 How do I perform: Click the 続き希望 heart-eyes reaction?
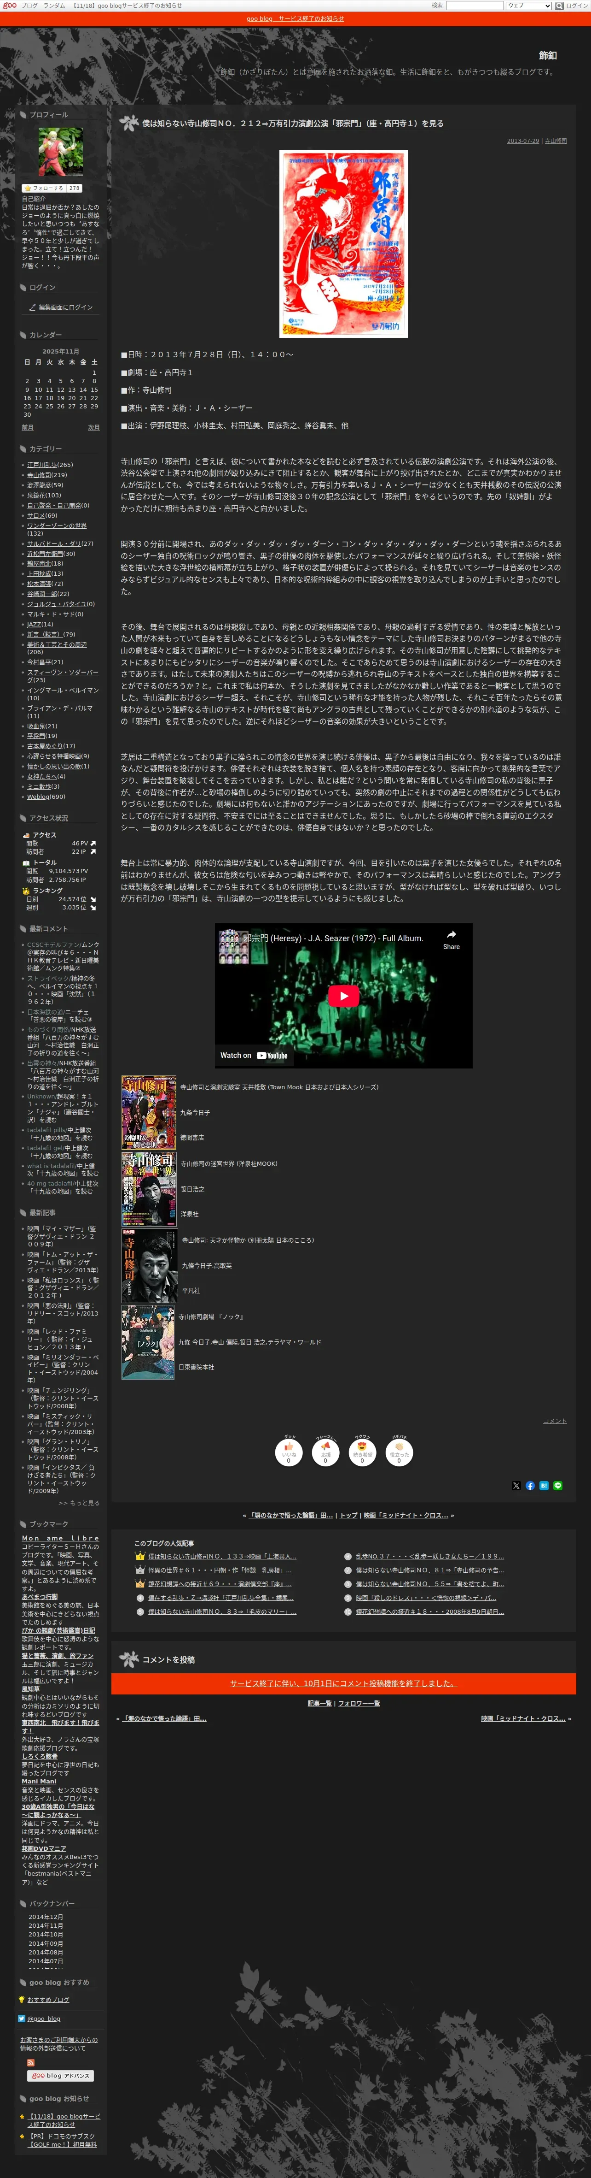pyautogui.click(x=362, y=1452)
